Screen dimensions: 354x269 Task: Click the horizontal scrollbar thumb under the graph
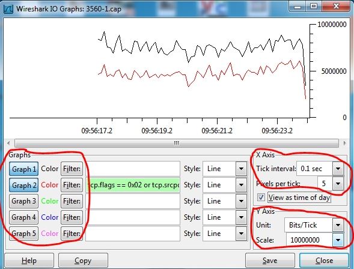pyautogui.click(x=177, y=143)
